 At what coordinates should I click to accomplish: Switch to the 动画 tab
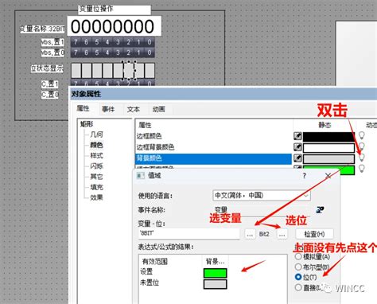(x=158, y=109)
